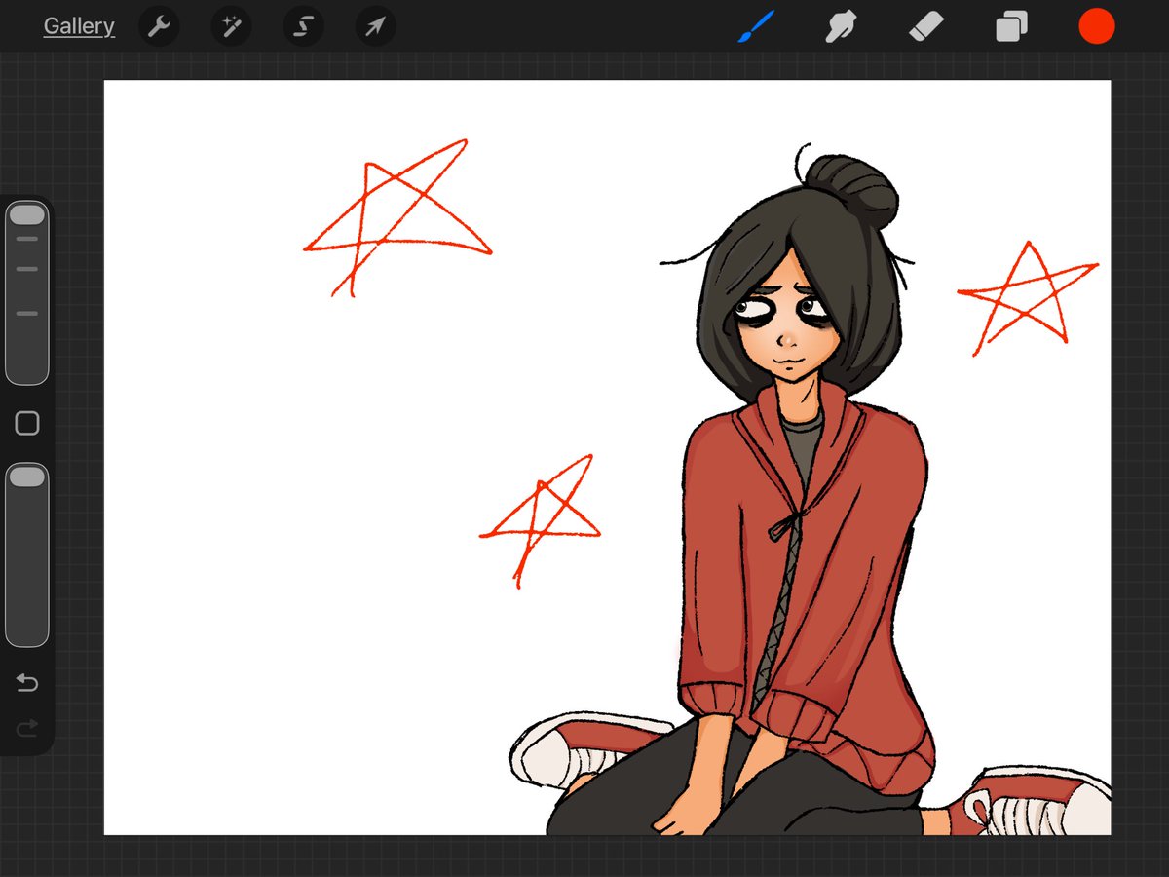Viewport: 1169px width, 877px height.
Task: Redo the last undone action
Action: (x=27, y=727)
